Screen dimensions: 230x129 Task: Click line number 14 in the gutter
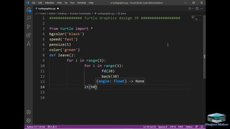click(x=42, y=87)
